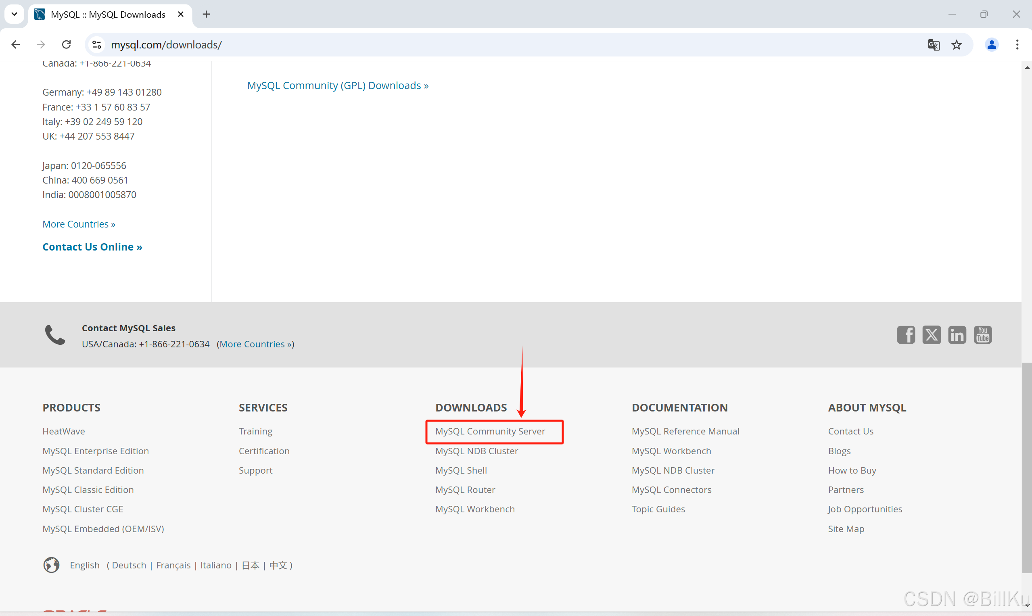Switch site language to 日本
Image resolution: width=1032 pixels, height=616 pixels.
click(x=251, y=565)
